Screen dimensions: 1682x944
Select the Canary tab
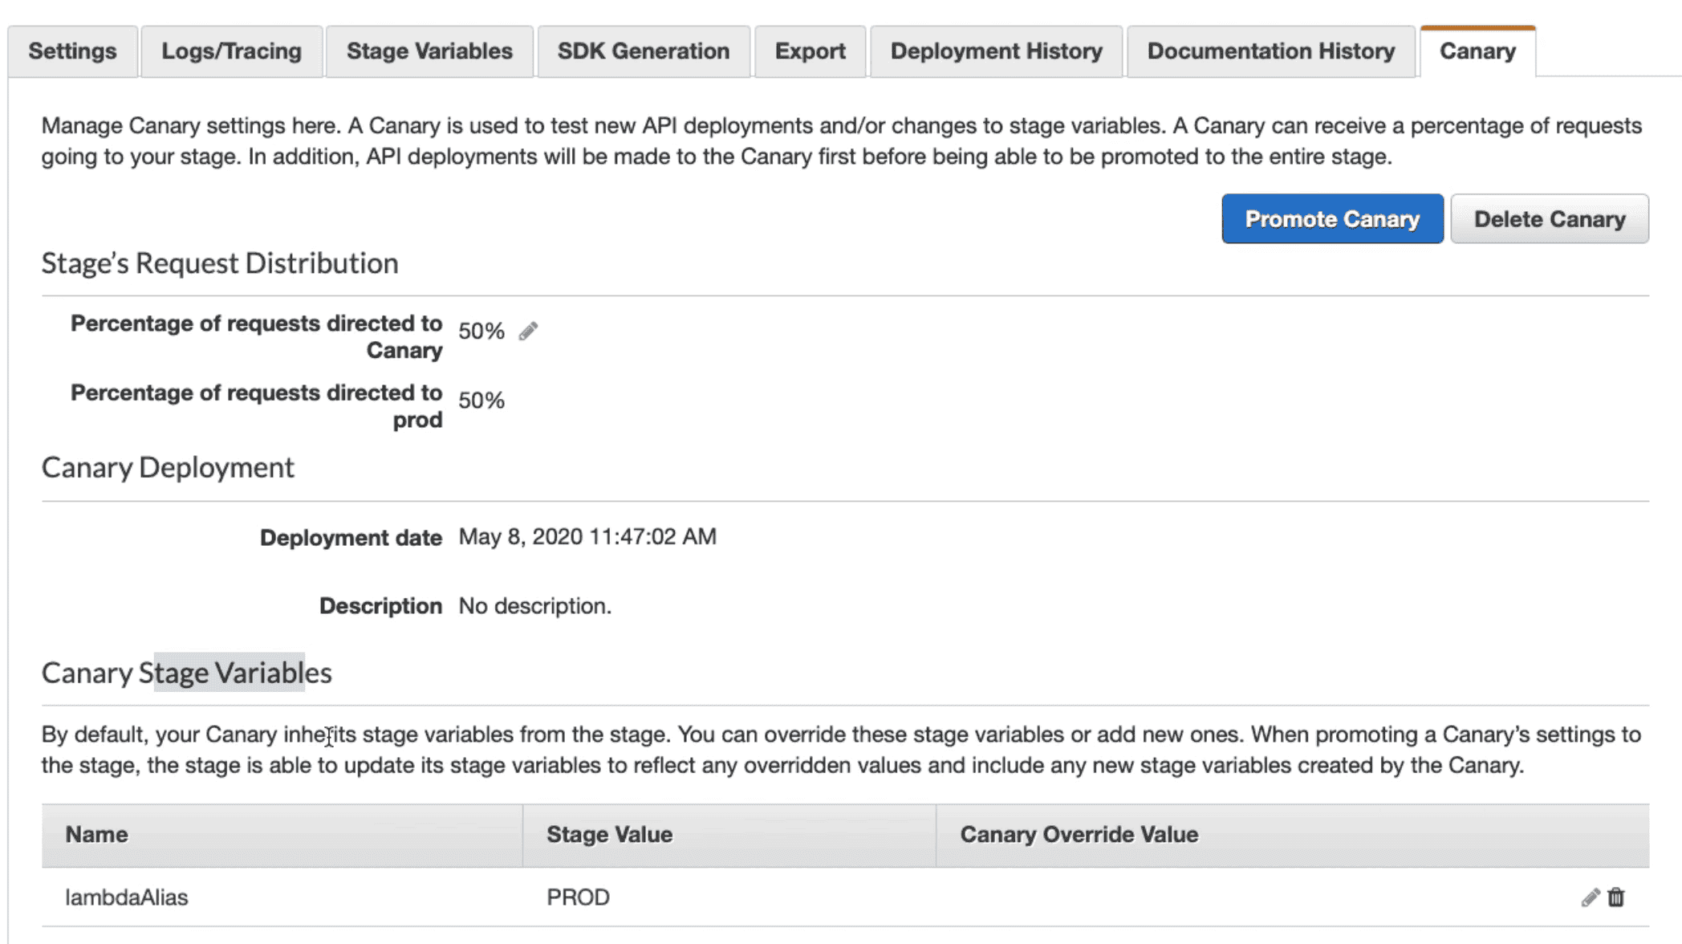pos(1477,51)
